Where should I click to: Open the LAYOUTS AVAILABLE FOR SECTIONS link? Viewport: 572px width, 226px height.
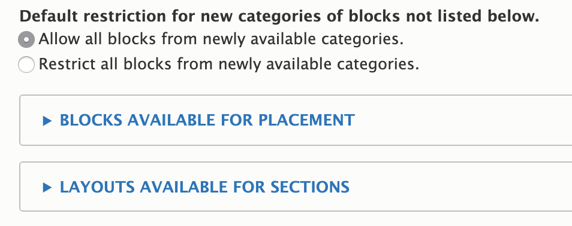coord(204,187)
